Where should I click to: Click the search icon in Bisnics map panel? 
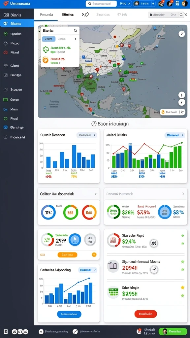[x=76, y=31]
